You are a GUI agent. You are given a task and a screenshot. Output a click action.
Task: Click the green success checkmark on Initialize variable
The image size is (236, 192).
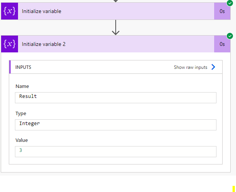point(230,3)
